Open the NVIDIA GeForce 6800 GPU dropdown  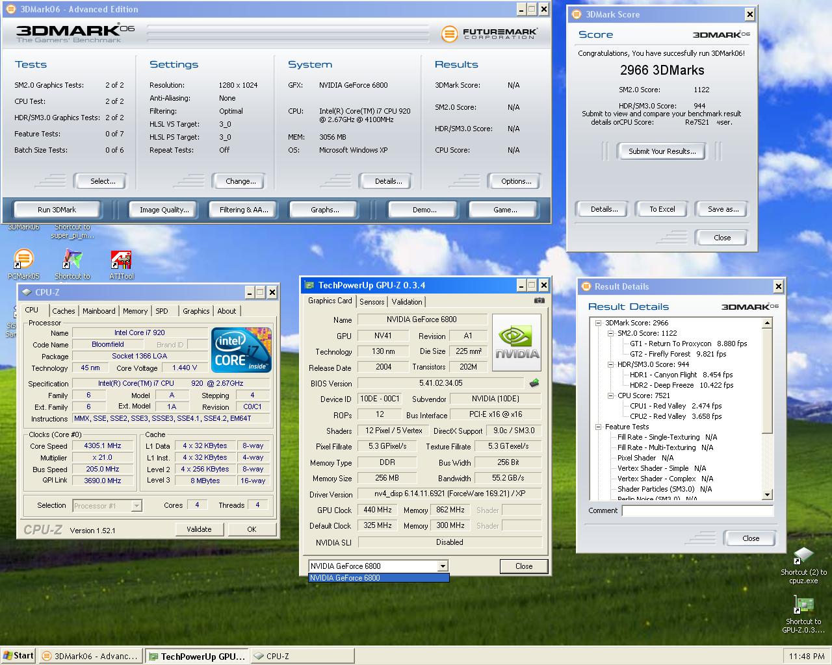pyautogui.click(x=442, y=566)
